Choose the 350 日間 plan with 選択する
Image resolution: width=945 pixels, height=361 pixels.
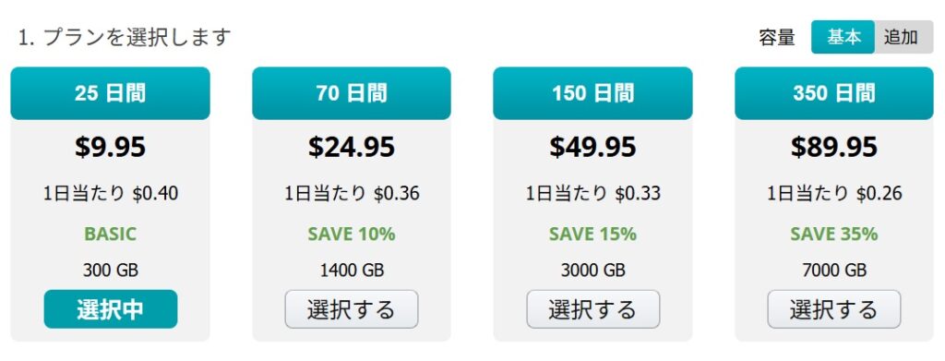tap(834, 309)
